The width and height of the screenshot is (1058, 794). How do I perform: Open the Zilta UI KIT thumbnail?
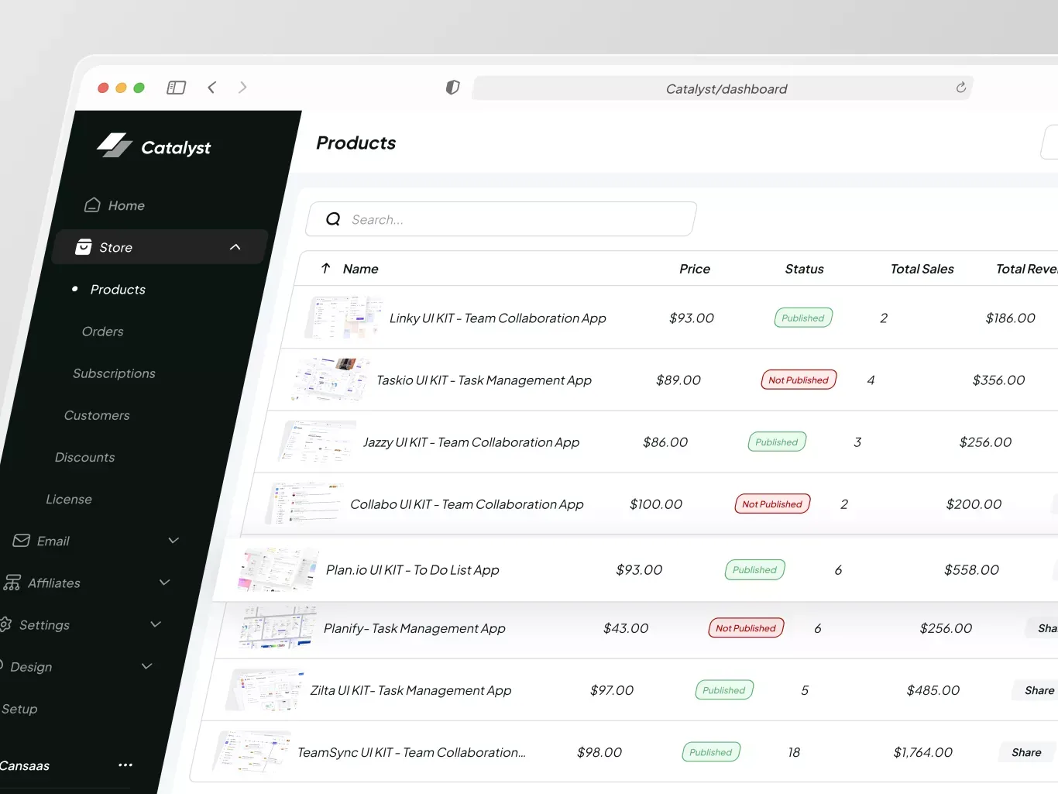(265, 689)
